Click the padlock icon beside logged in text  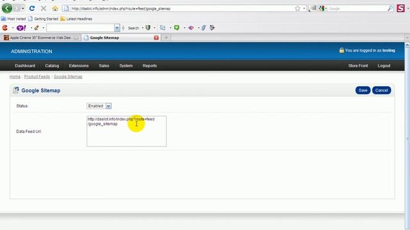[x=341, y=50]
